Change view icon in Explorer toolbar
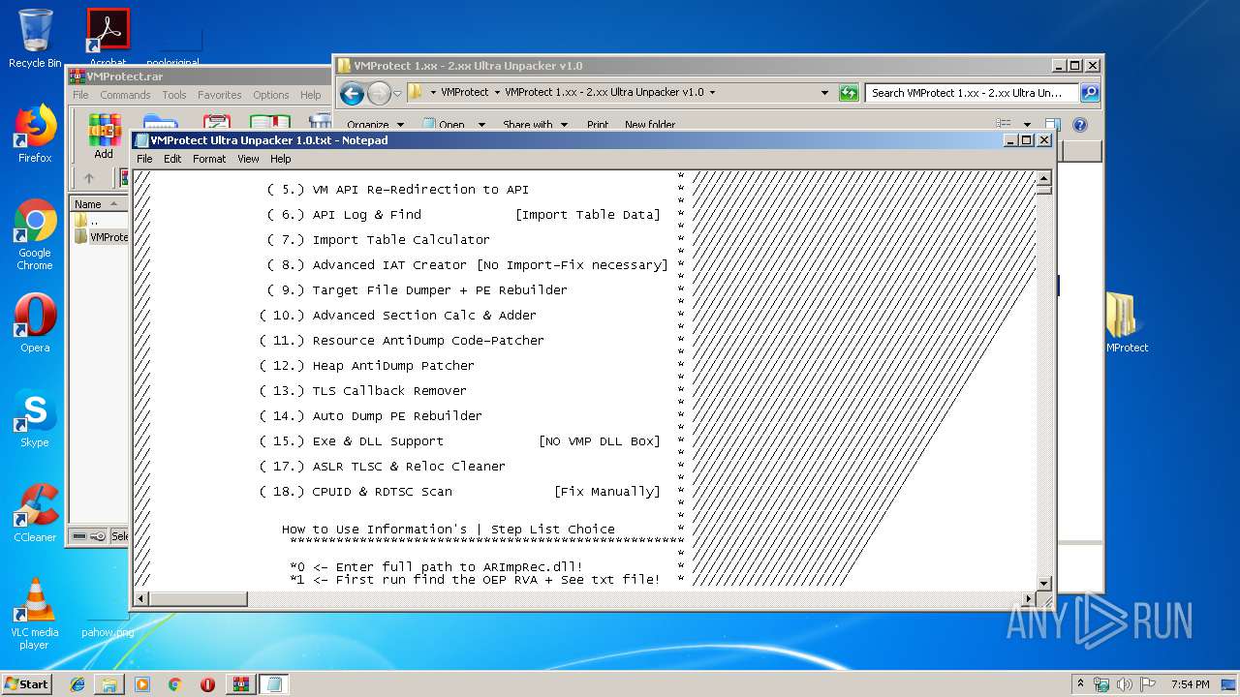The image size is (1240, 697). click(x=1004, y=124)
